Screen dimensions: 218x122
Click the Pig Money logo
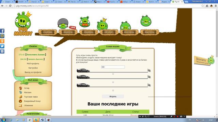23,24
